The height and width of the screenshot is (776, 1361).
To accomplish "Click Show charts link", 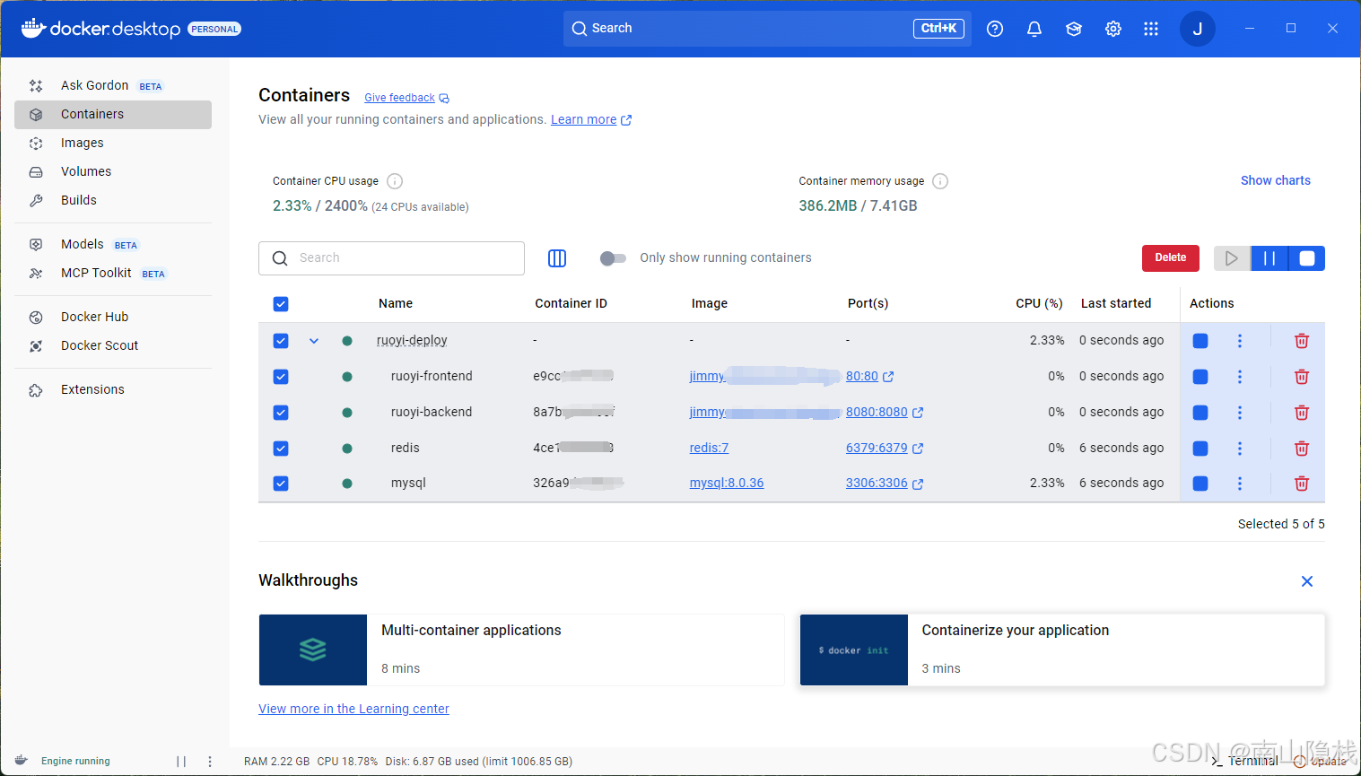I will click(1275, 180).
